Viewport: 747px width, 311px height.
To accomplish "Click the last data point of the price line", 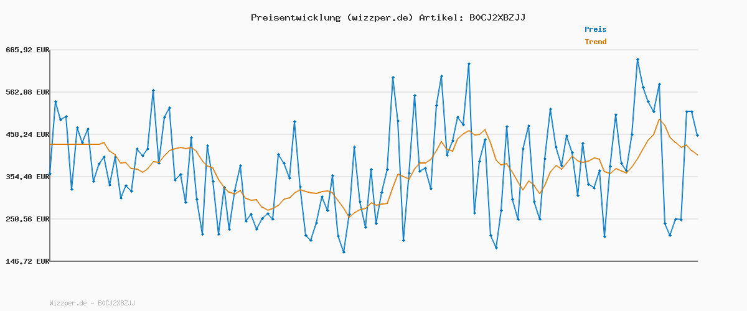I will click(697, 135).
